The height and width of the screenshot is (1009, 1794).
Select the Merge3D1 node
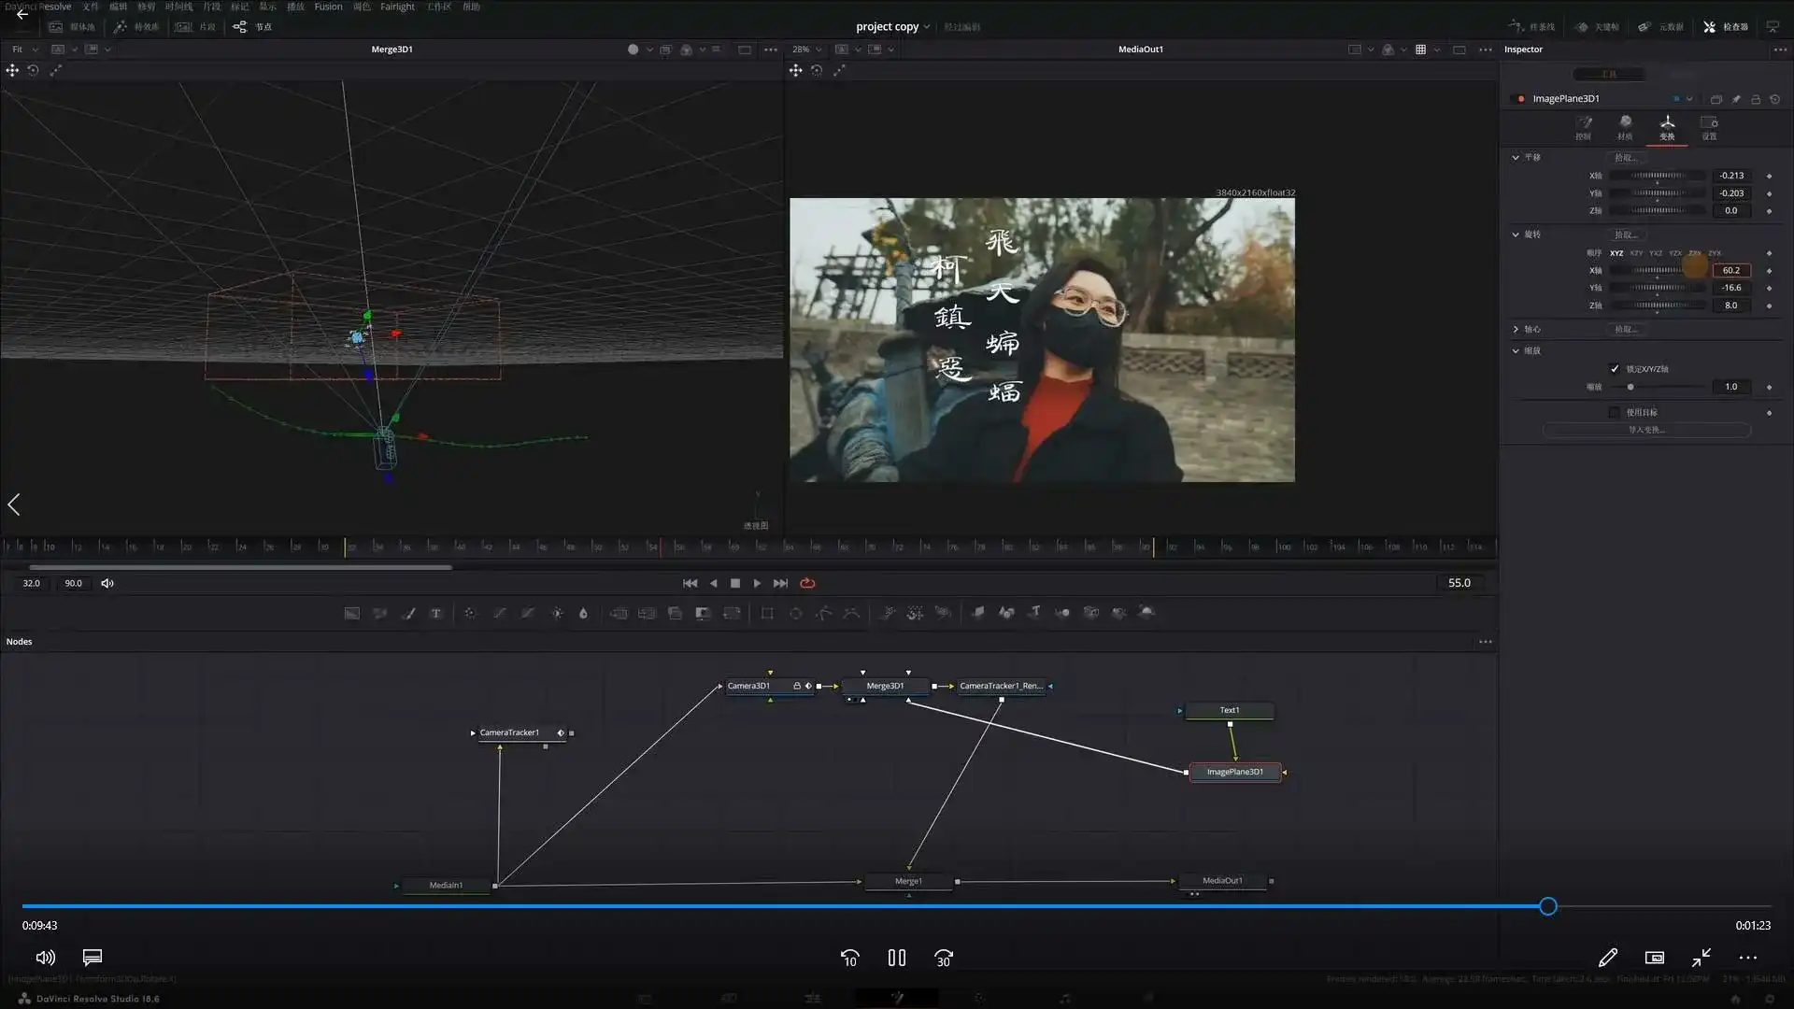click(884, 686)
